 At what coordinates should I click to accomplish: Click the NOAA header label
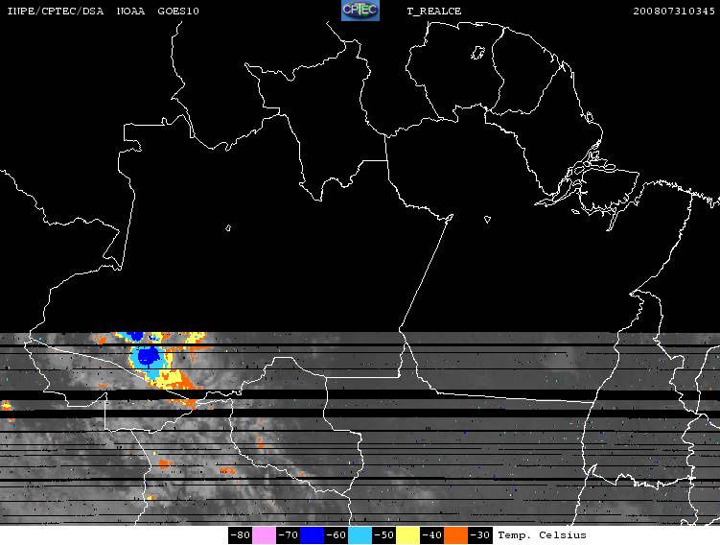point(131,11)
